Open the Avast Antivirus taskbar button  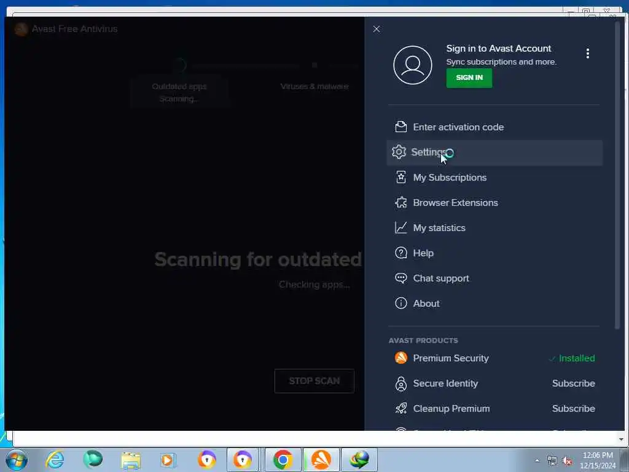pyautogui.click(x=321, y=460)
